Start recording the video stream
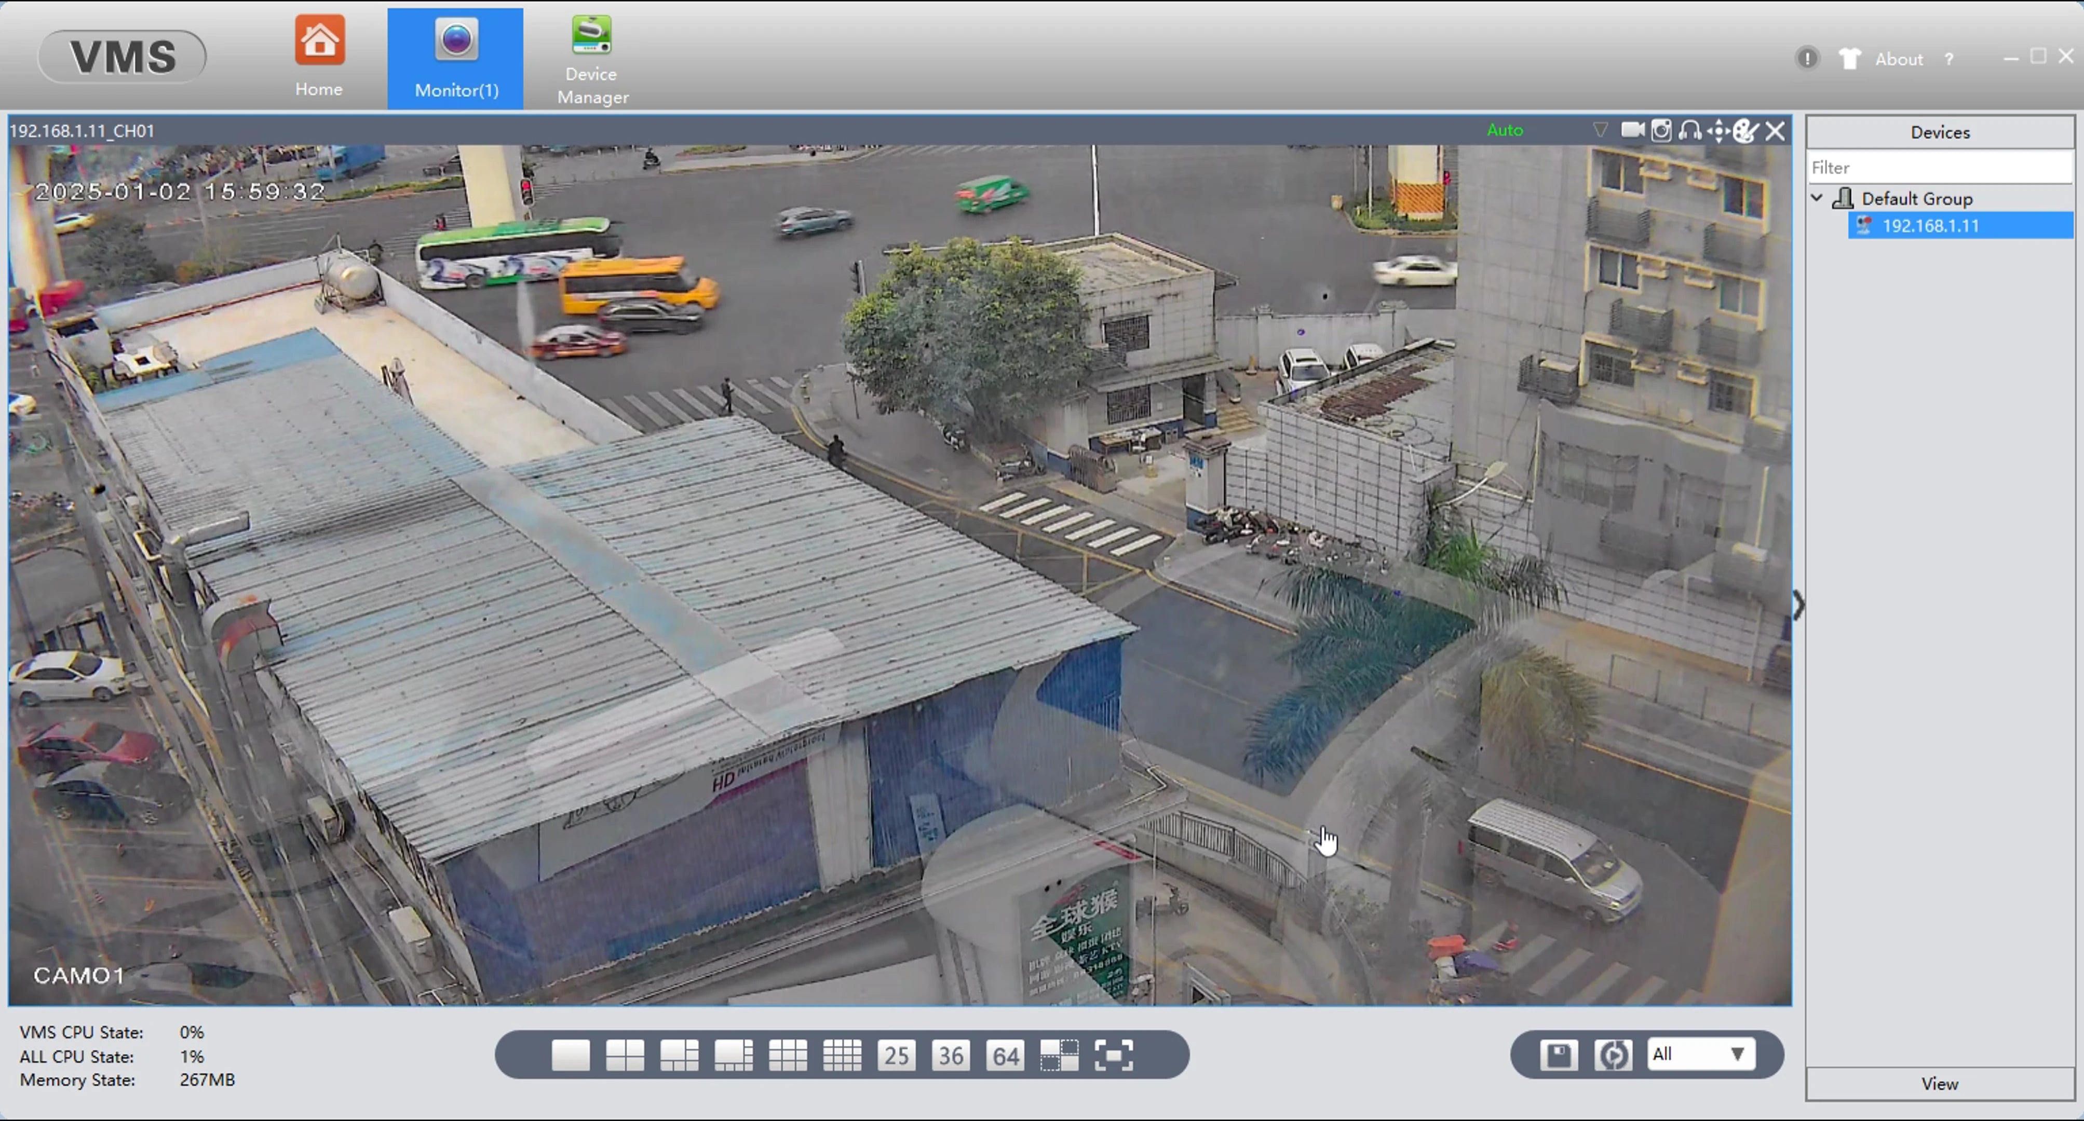The image size is (2084, 1121). tap(1632, 129)
